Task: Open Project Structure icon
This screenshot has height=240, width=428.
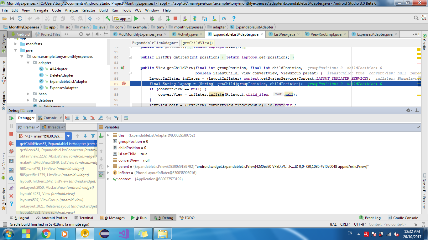Action: point(205,19)
